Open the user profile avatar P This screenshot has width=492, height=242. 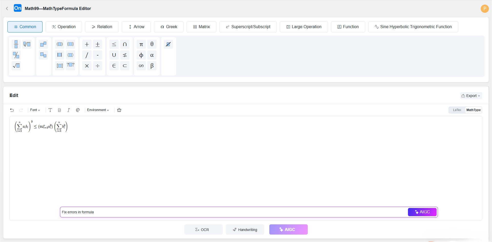click(x=485, y=8)
